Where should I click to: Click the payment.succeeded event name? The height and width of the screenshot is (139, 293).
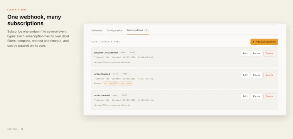(x=106, y=53)
